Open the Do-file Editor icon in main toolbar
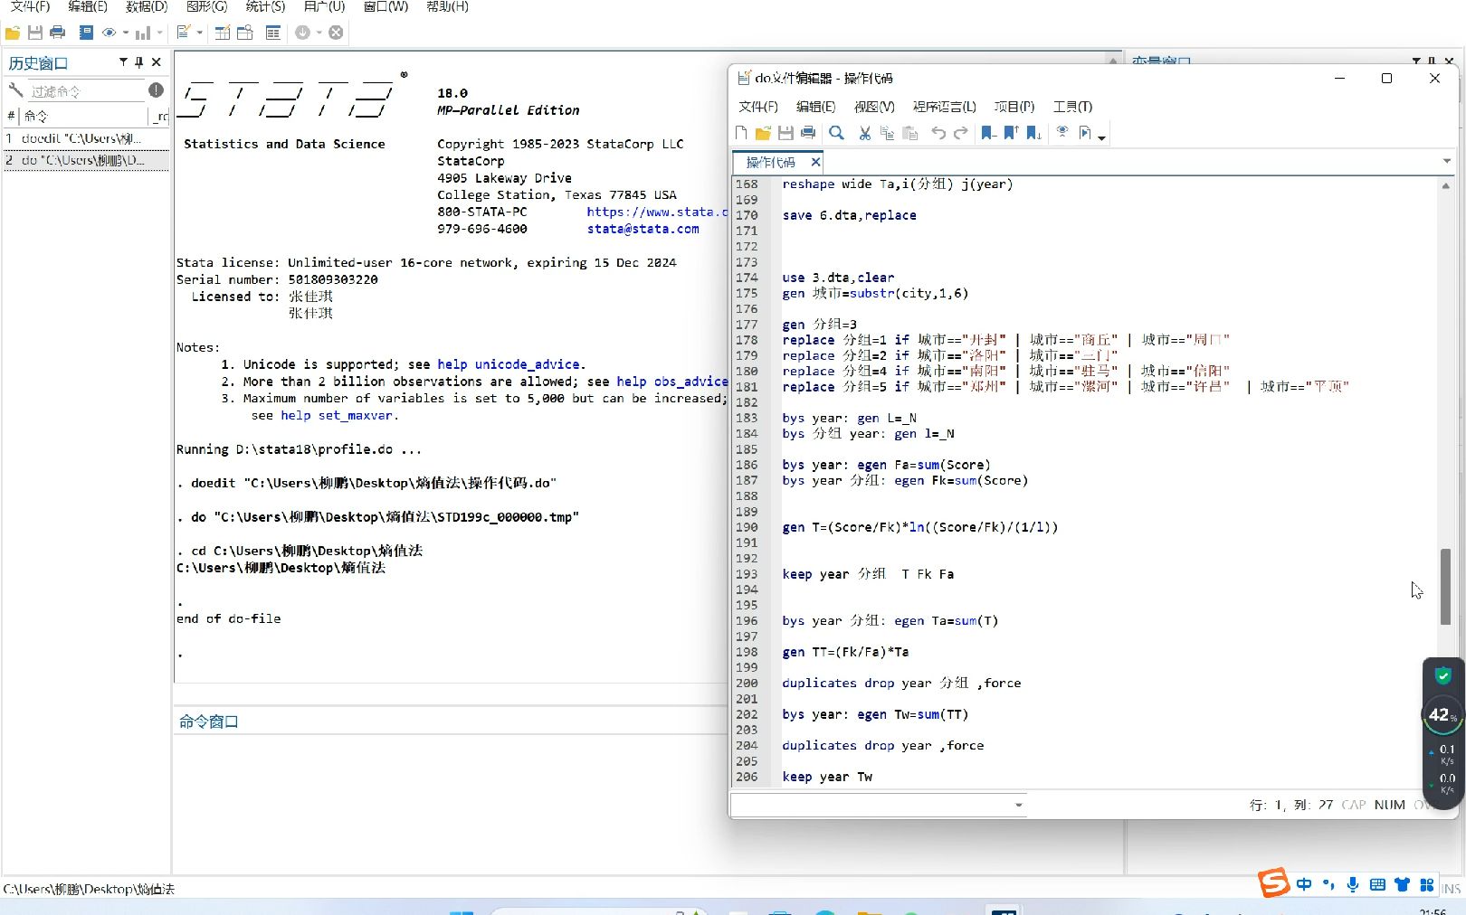This screenshot has height=915, width=1466. pos(183,33)
